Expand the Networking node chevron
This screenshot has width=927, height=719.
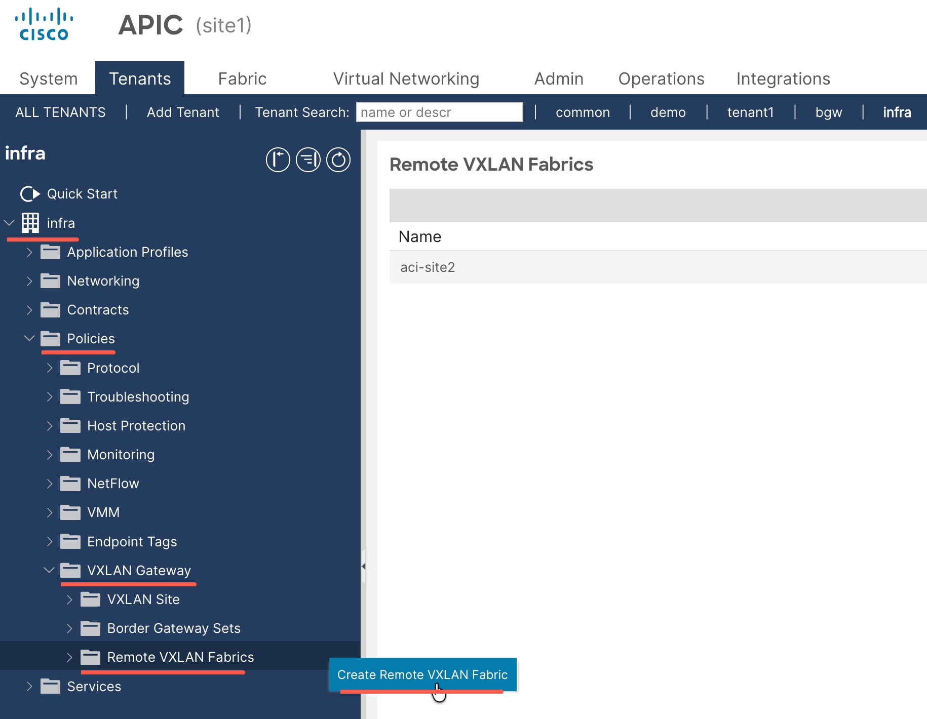click(29, 281)
